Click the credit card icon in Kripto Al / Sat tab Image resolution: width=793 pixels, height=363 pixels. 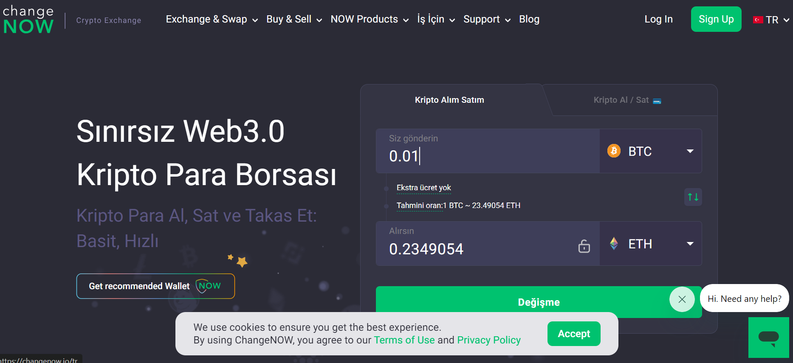click(657, 101)
